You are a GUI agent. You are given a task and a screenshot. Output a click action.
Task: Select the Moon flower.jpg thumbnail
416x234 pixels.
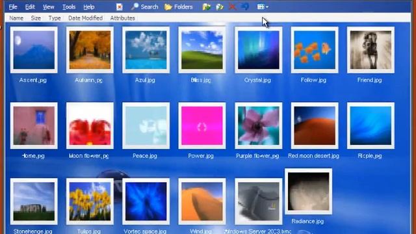coord(90,125)
